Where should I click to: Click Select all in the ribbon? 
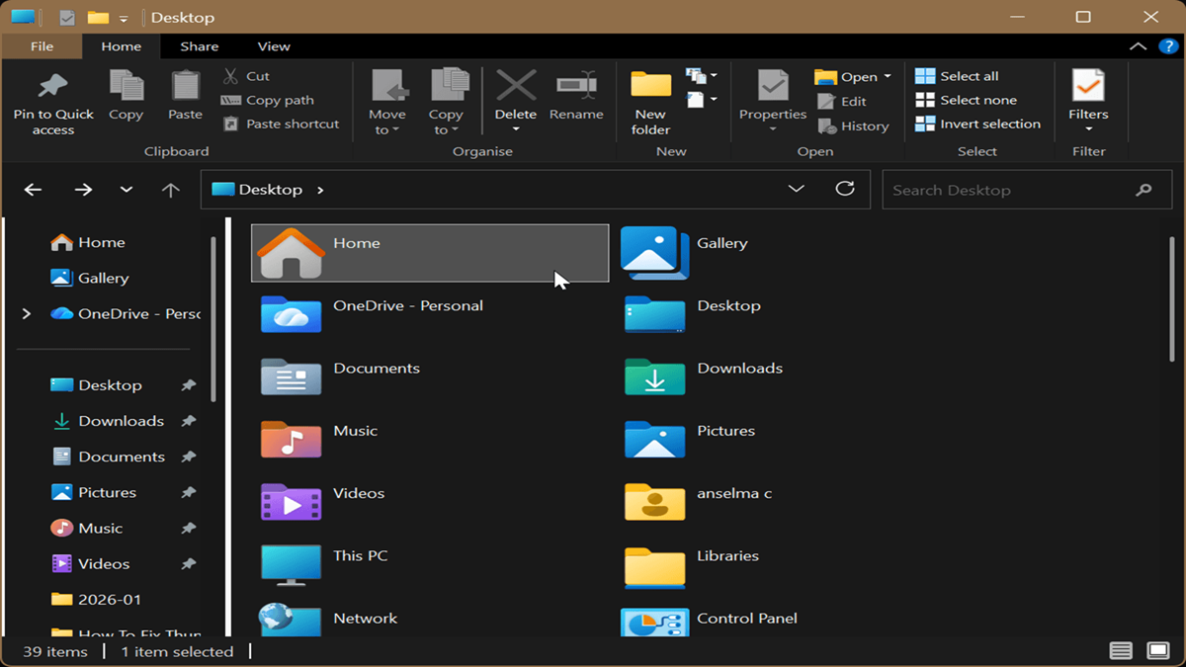(x=957, y=76)
